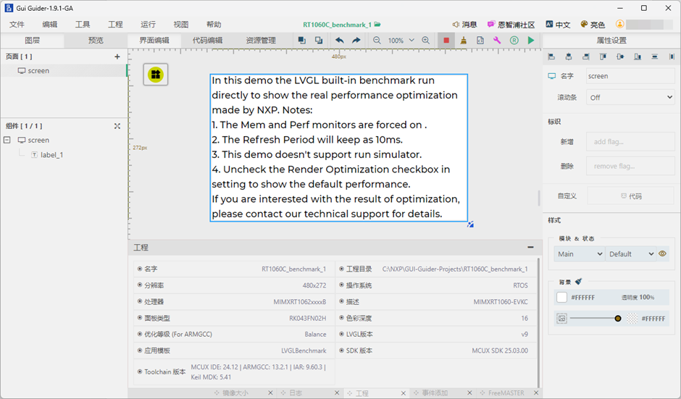Close the 日志 bottom tab
Screen dimensions: 681x399
point(337,392)
